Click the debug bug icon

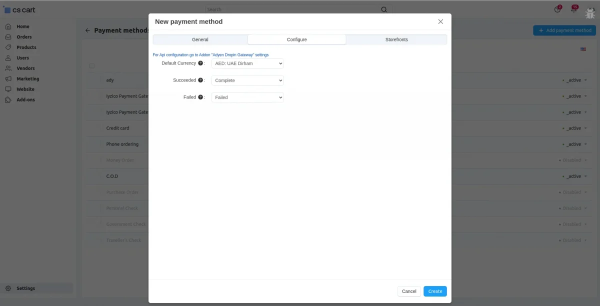click(x=590, y=9)
